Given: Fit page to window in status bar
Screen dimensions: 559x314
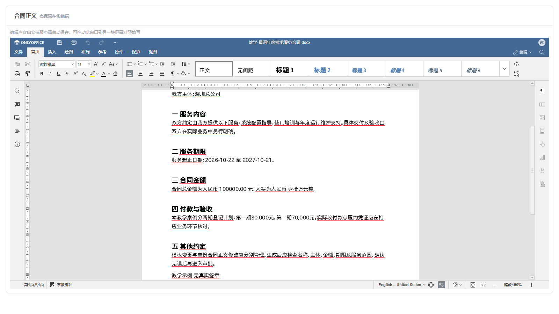Looking at the screenshot, I should (x=473, y=285).
